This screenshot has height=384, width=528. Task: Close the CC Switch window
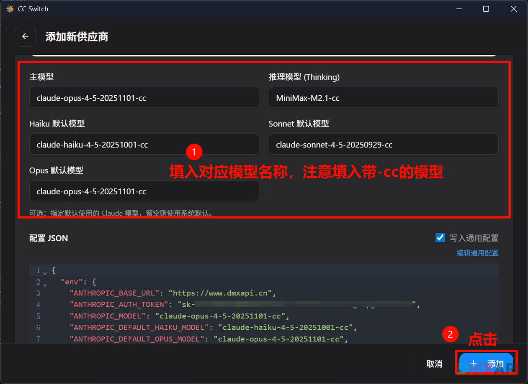[x=514, y=9]
